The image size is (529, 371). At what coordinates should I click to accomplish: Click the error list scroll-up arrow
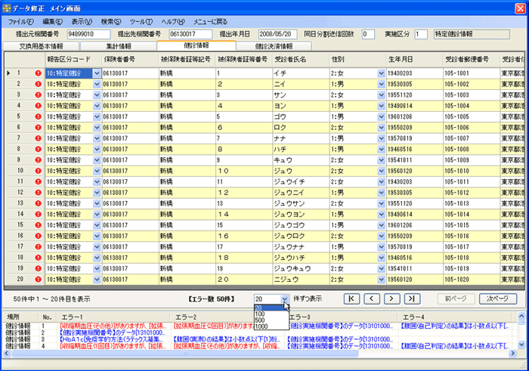click(x=521, y=316)
